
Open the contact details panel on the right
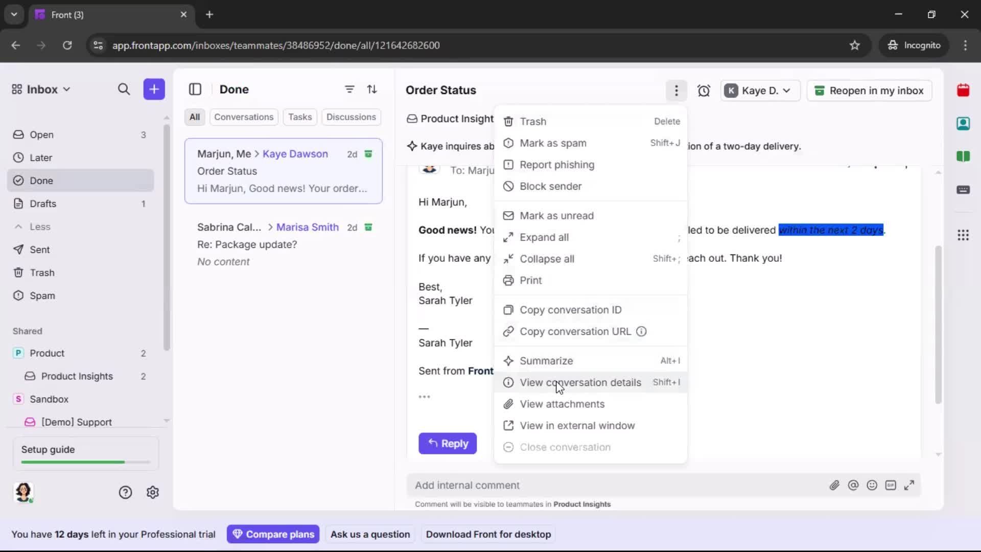click(964, 124)
